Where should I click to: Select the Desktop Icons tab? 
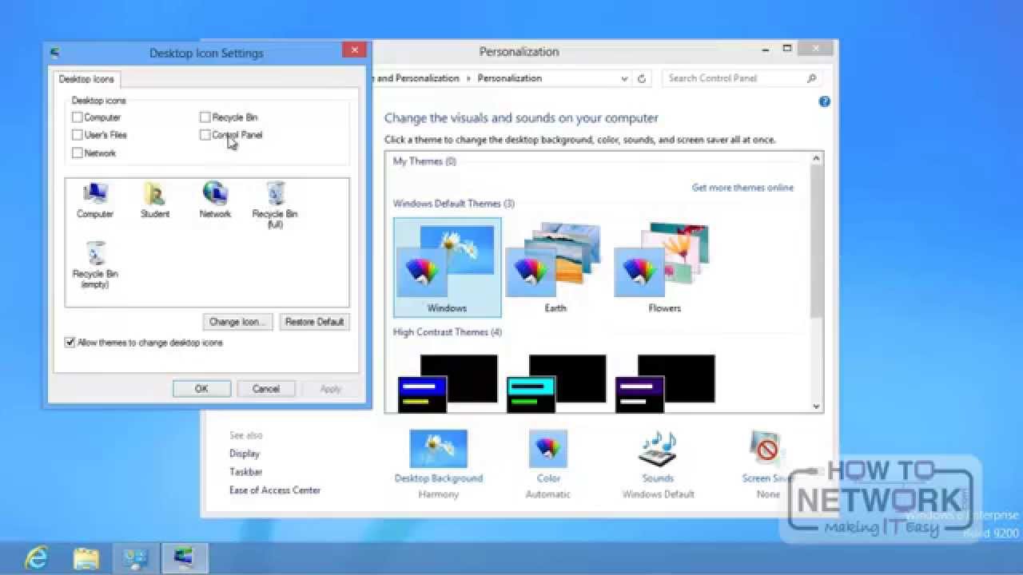(x=86, y=79)
